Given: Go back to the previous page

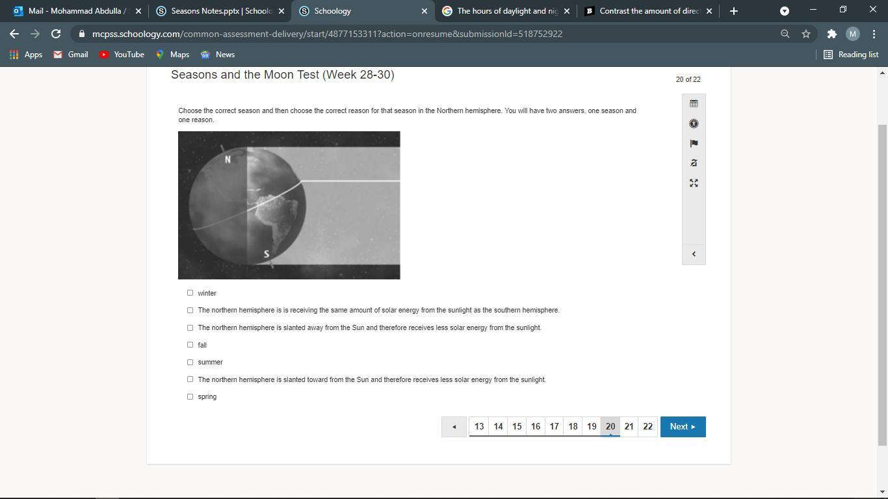Looking at the screenshot, I should (14, 34).
